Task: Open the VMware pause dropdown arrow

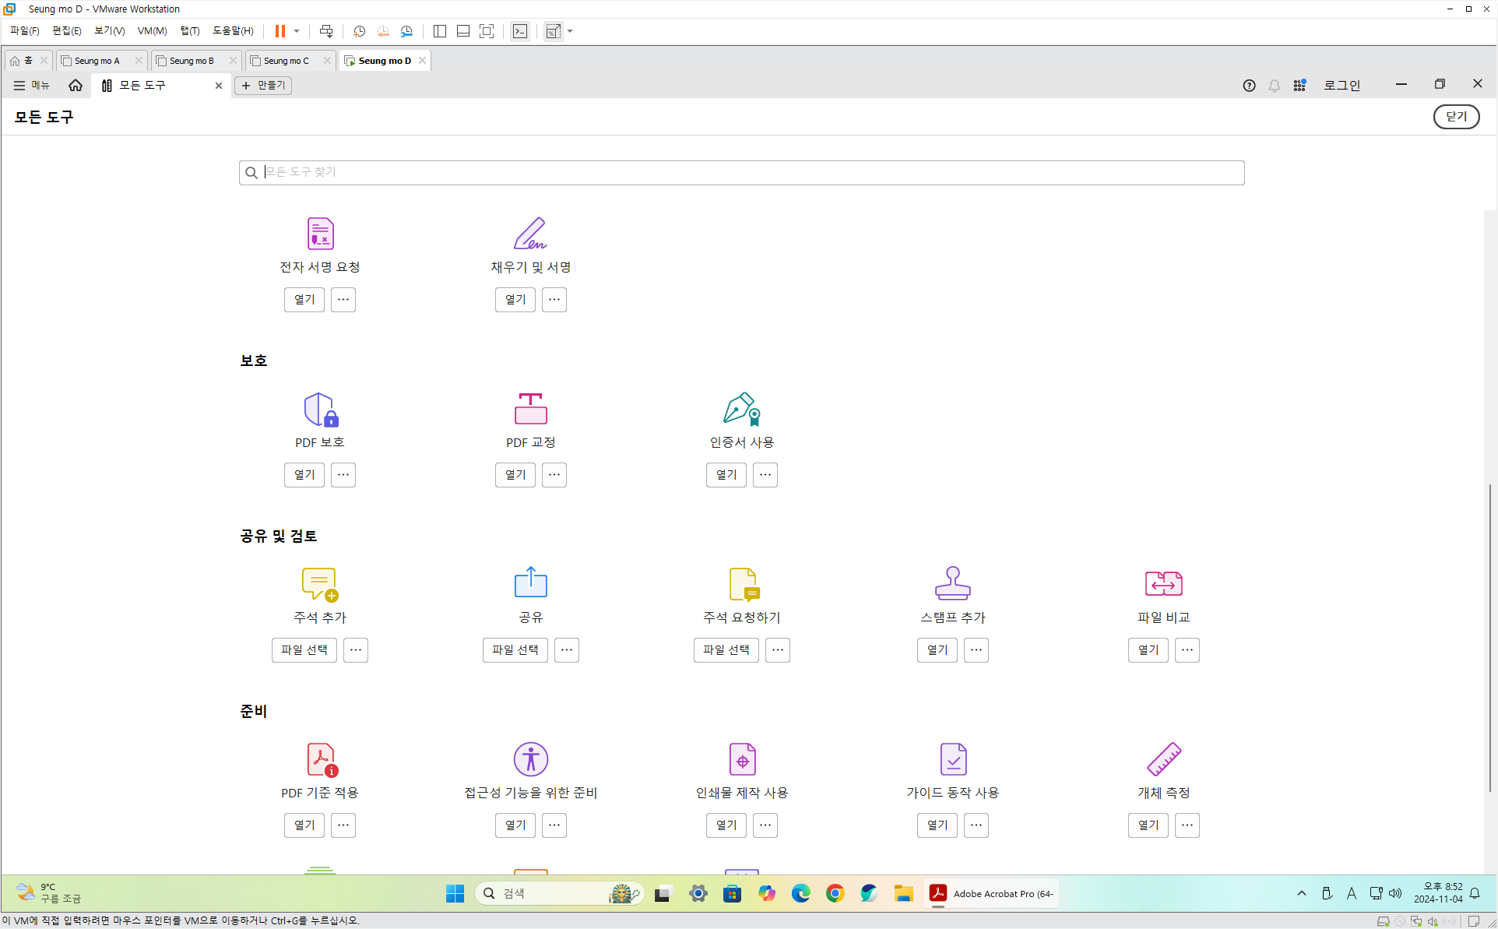Action: click(x=297, y=31)
